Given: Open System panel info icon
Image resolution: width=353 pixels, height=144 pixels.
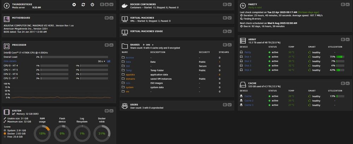Looking at the screenshot, I should click(107, 111).
